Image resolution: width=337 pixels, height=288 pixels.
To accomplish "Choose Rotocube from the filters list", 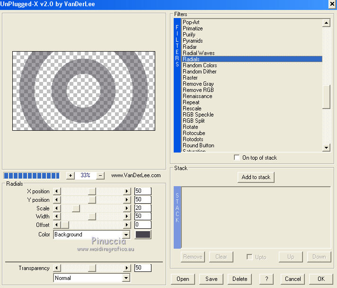I will pyautogui.click(x=194, y=133).
